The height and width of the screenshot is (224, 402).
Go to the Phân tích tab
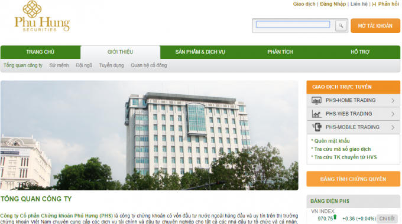coord(280,52)
